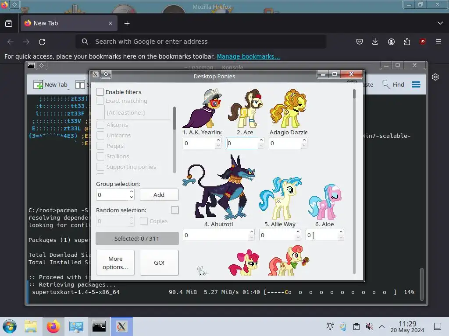Increase the Ace pony count

pyautogui.click(x=261, y=140)
